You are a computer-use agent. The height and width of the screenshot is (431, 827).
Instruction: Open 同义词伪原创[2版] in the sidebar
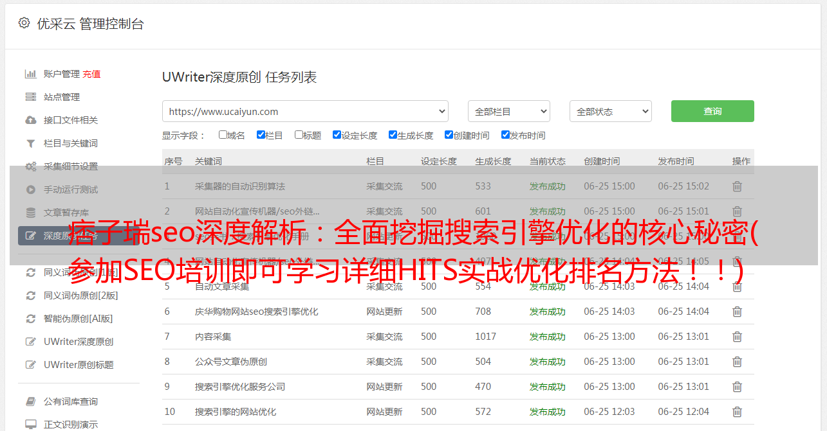(81, 295)
